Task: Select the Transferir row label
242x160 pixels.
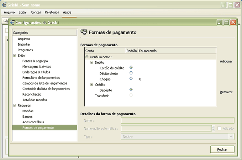Action: click(x=102, y=96)
